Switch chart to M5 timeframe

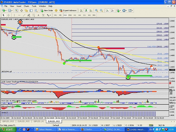[x=60, y=15]
